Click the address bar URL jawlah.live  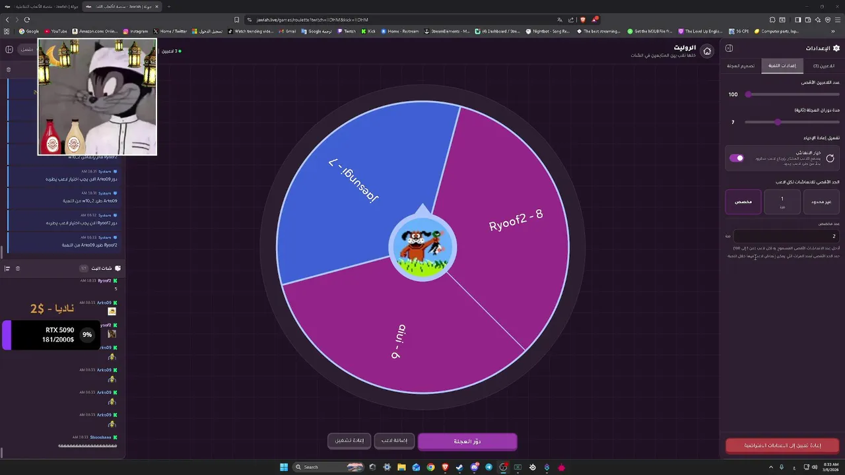pos(312,20)
